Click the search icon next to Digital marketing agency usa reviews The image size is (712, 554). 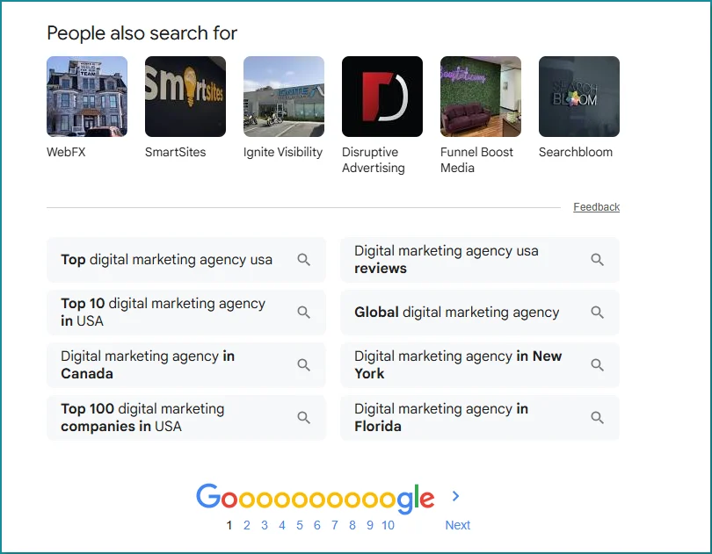point(598,260)
